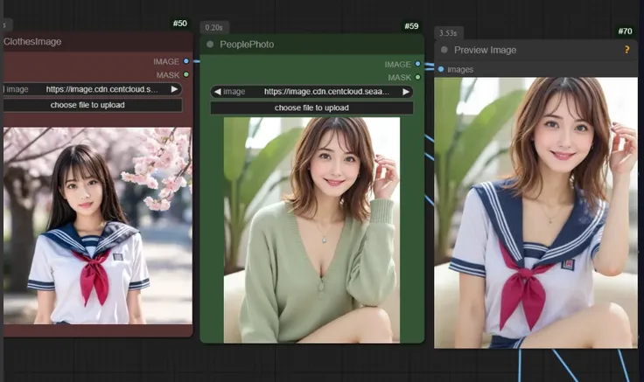Collapse the PeoplePhoto node via its gray dot

click(x=210, y=45)
